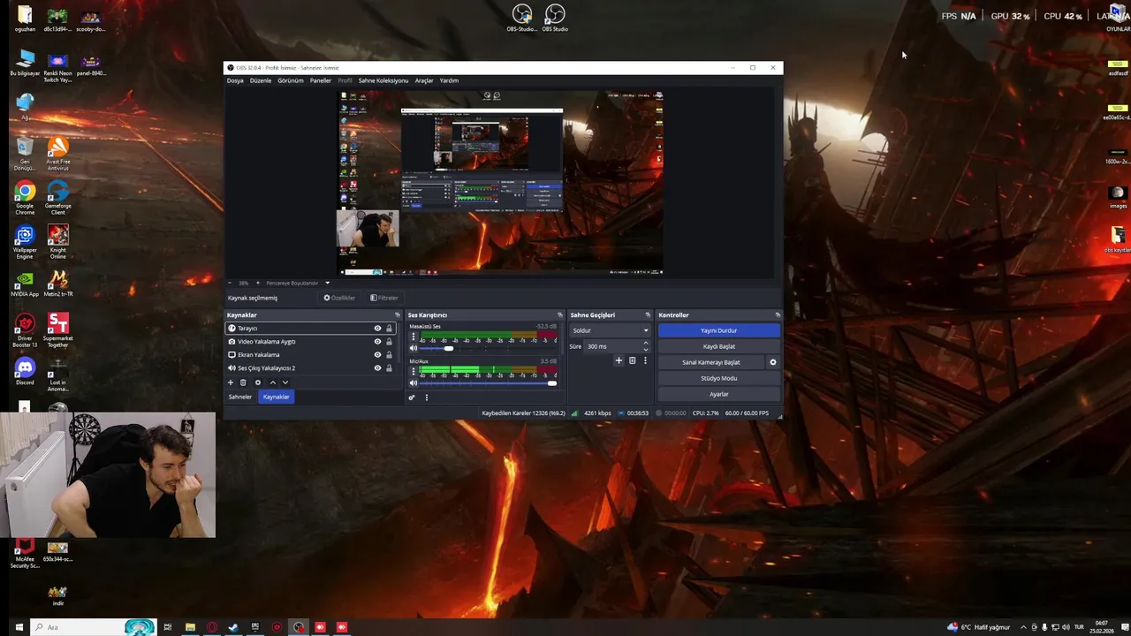
Task: Open the Dosya menu
Action: click(x=235, y=80)
